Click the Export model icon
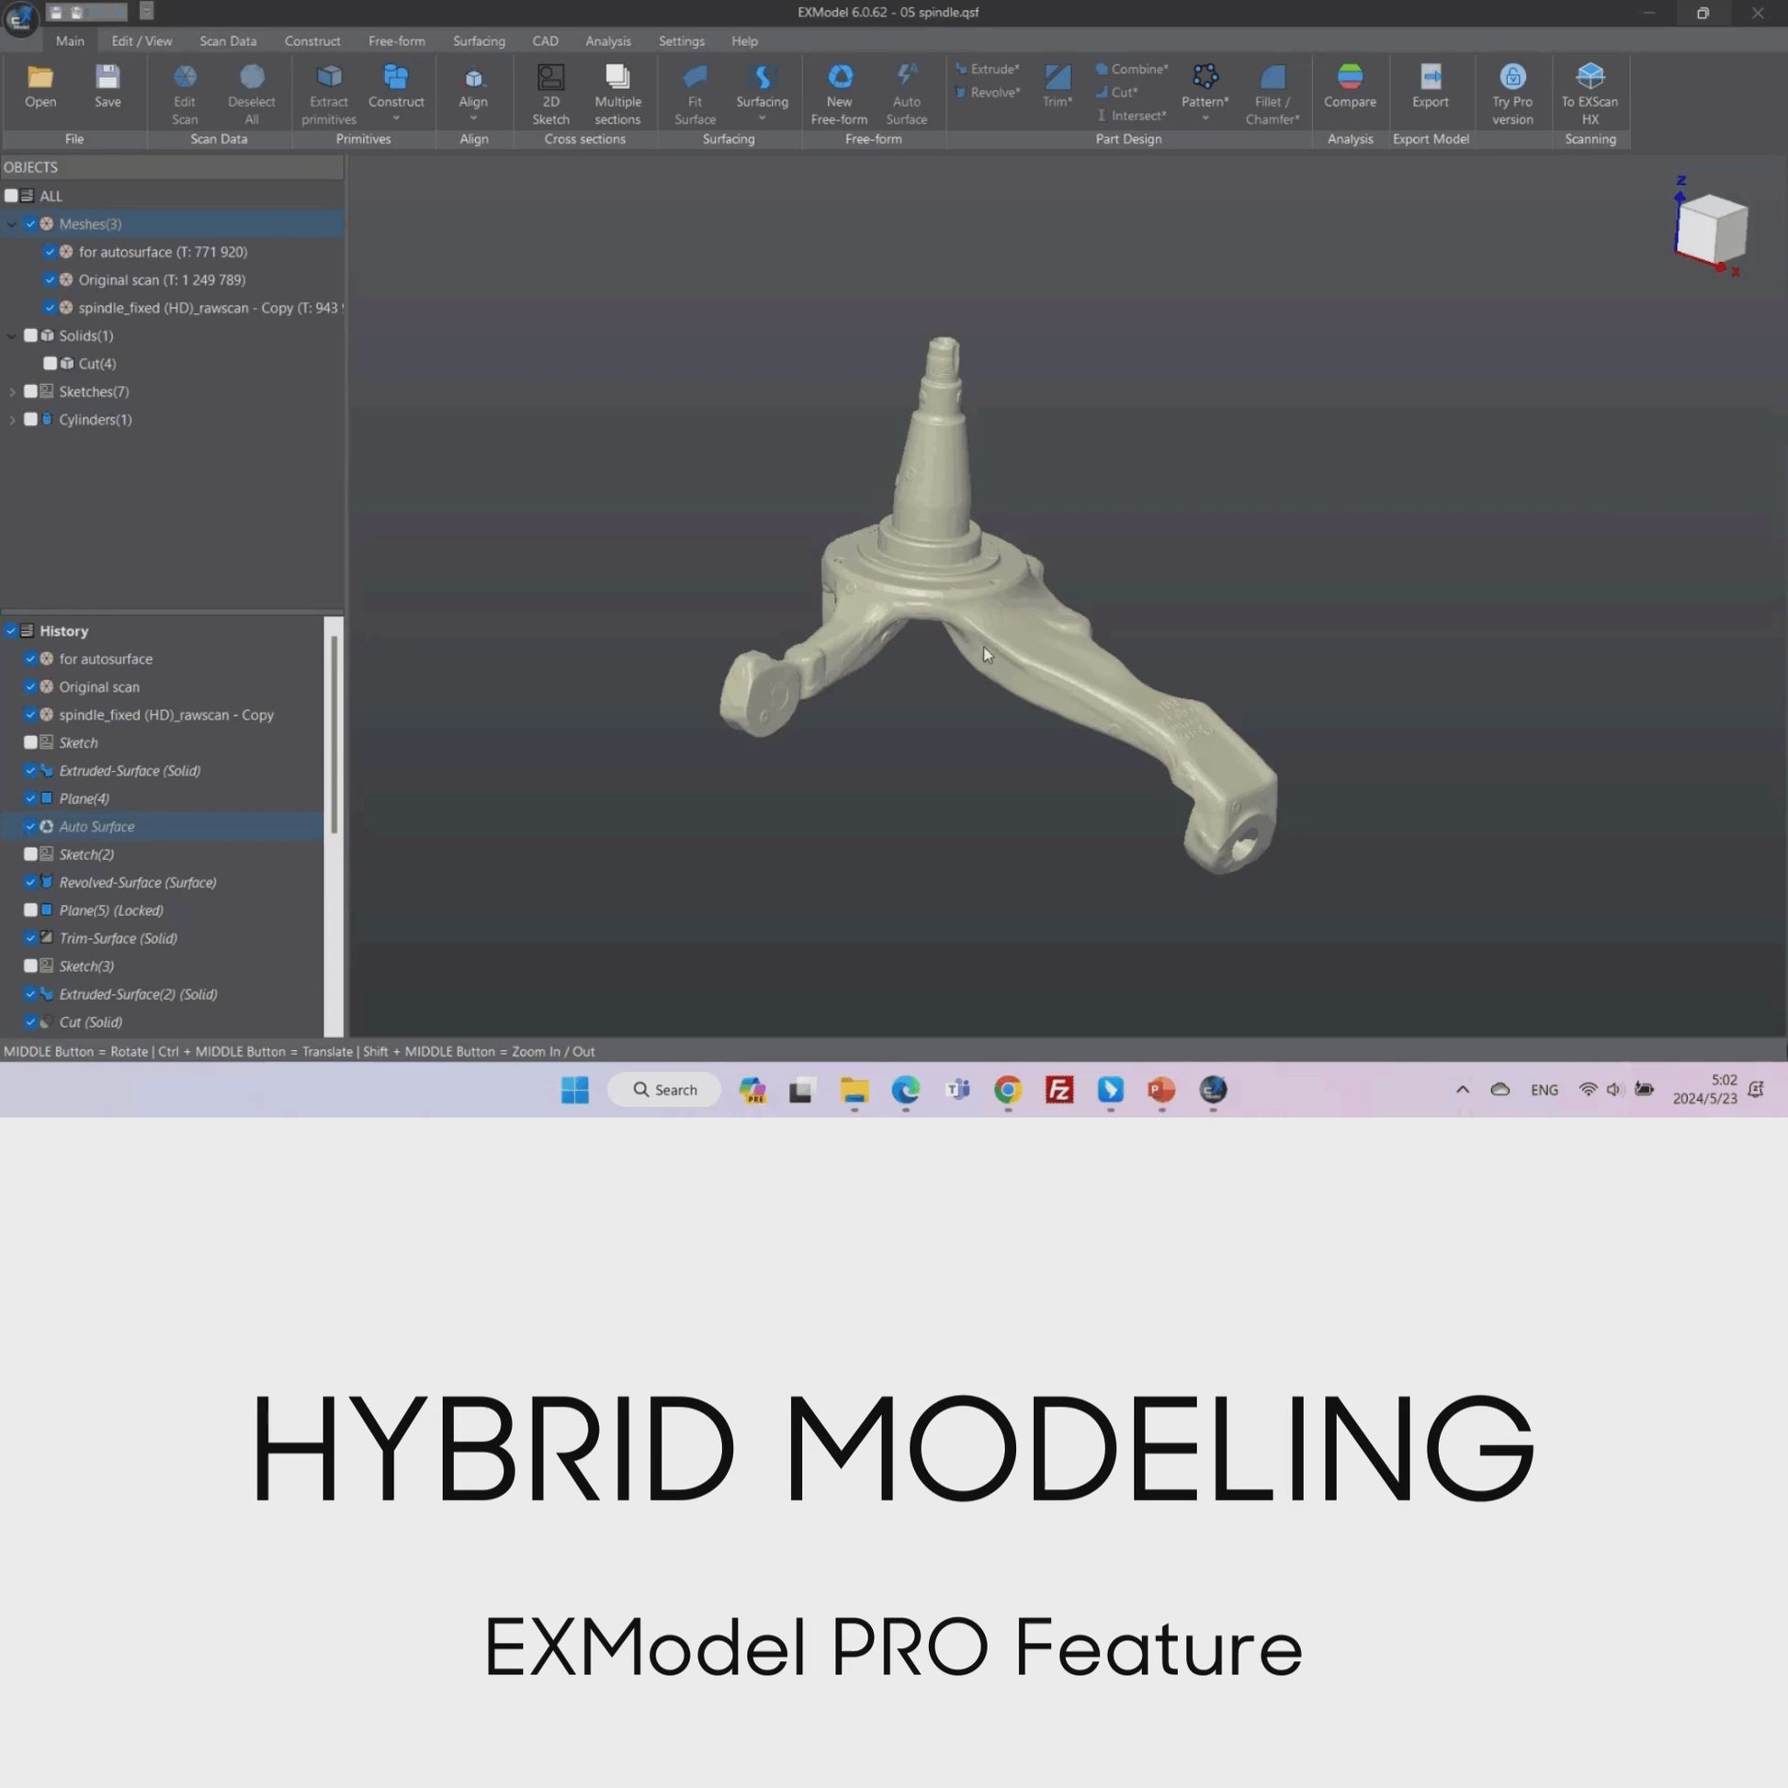This screenshot has height=1788, width=1788. pos(1430,78)
